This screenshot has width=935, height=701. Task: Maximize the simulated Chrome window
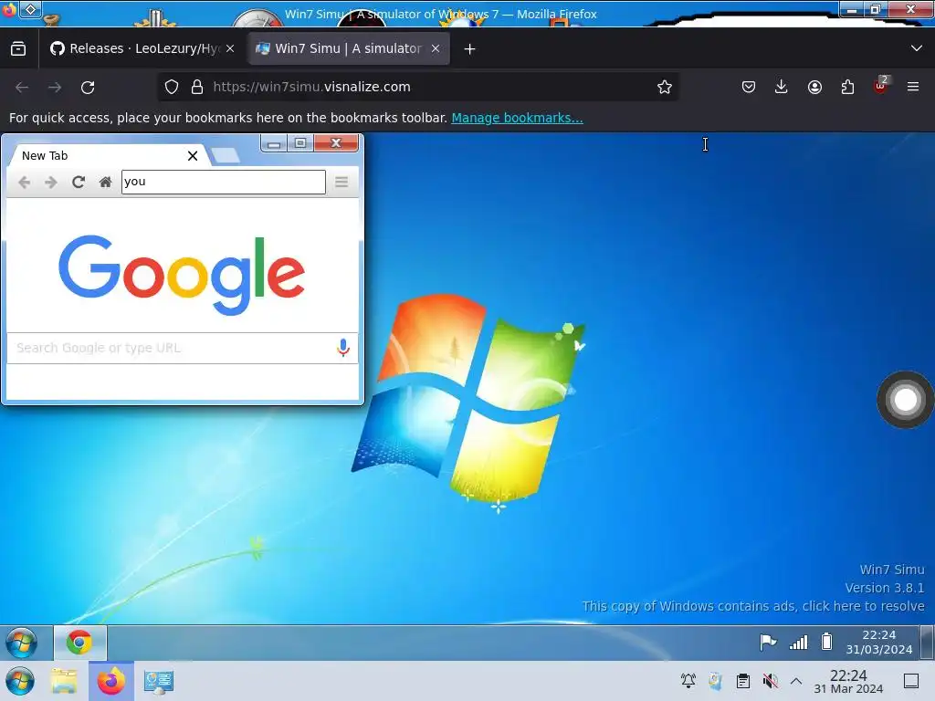point(300,143)
